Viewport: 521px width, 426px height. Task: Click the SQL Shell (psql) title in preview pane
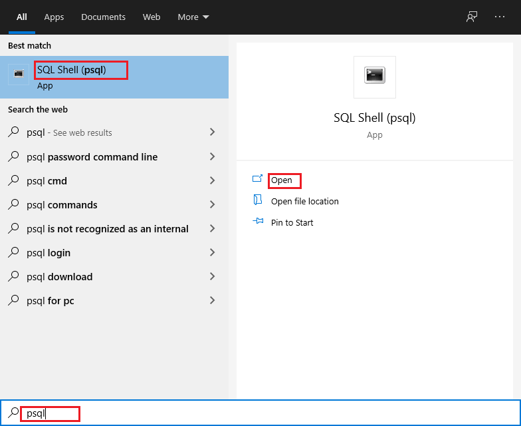click(x=375, y=118)
